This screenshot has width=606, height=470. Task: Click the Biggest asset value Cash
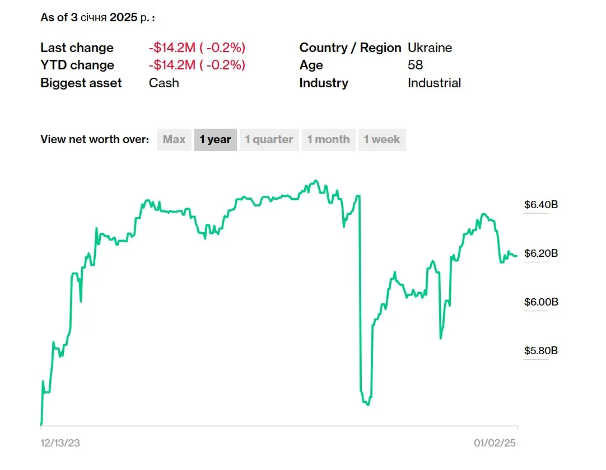(x=164, y=83)
